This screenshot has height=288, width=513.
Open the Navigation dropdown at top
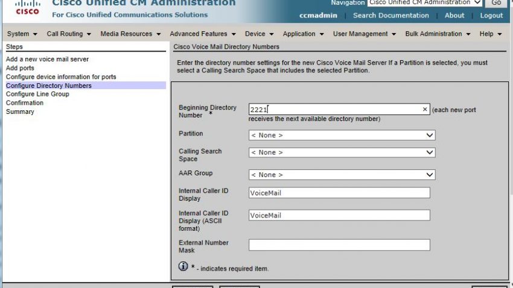click(x=425, y=3)
